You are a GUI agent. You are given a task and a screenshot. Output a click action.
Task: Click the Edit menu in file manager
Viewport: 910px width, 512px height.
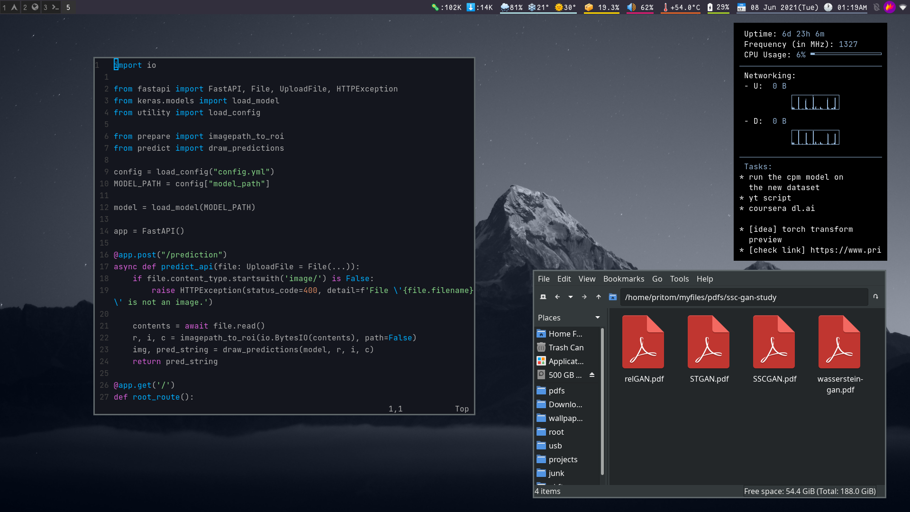point(563,279)
